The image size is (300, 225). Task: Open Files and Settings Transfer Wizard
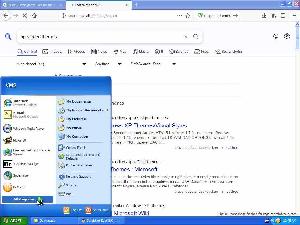(28, 152)
